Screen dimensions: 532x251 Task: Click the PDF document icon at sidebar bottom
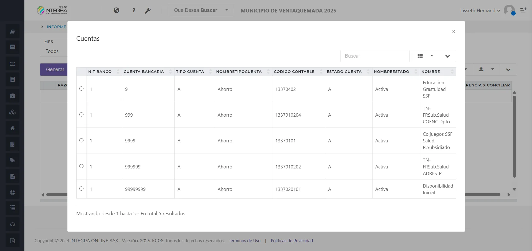(x=12, y=240)
